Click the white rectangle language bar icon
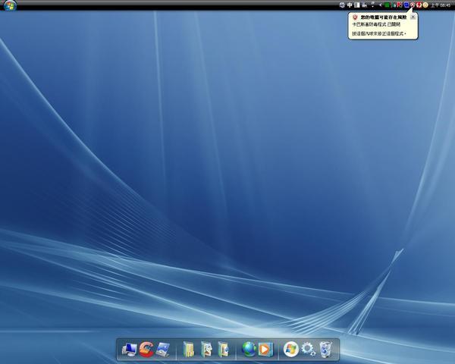The height and width of the screenshot is (364, 455). click(357, 5)
